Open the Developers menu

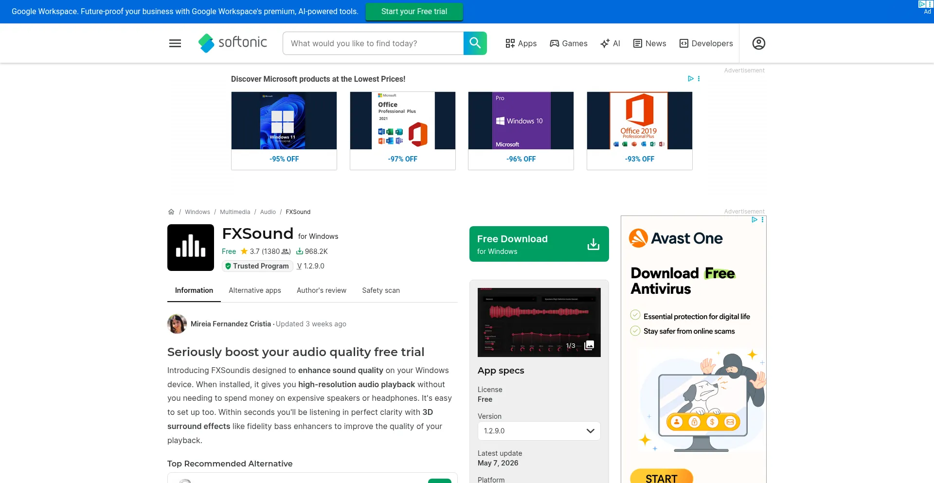point(706,43)
